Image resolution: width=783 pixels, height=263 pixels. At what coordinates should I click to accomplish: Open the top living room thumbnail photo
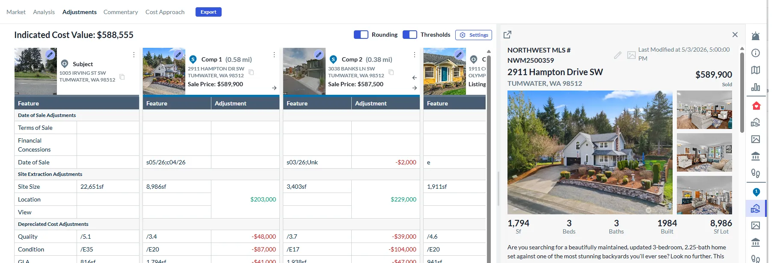704,110
